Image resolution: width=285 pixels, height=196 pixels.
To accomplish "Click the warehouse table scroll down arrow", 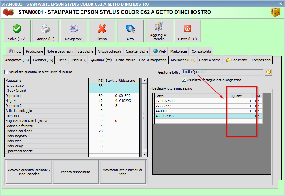I will [x=144, y=154].
